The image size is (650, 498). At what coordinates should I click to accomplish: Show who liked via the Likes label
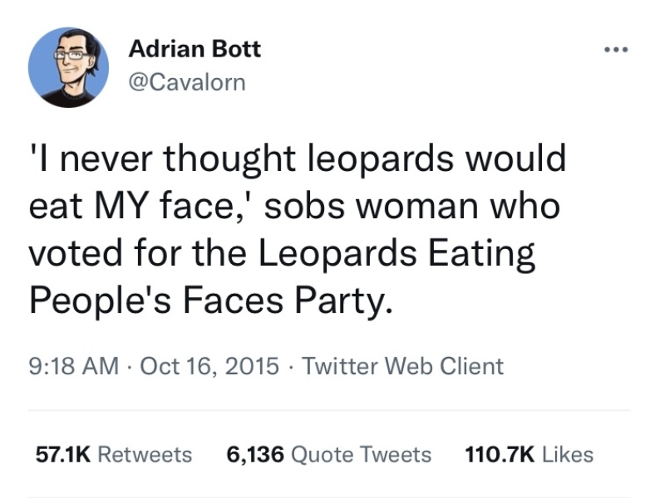[x=568, y=455]
